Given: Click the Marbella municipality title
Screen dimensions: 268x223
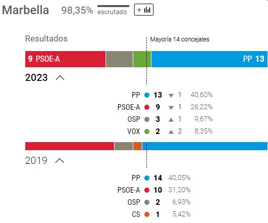Looking at the screenshot, I should point(25,10).
